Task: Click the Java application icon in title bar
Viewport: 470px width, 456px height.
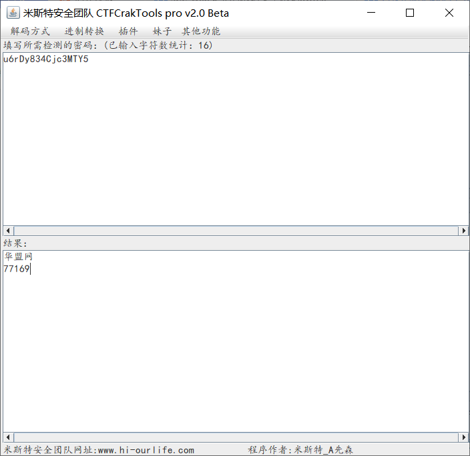Action: (x=12, y=13)
